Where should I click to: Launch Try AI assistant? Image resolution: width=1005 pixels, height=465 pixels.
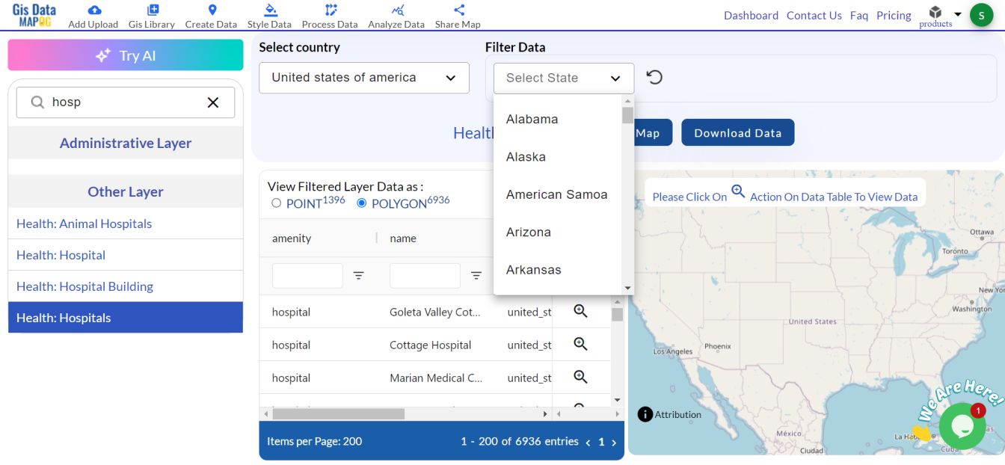125,54
